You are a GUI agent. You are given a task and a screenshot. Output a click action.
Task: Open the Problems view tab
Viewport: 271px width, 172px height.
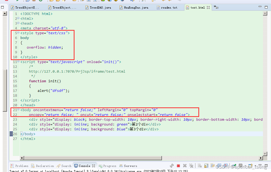19,166
